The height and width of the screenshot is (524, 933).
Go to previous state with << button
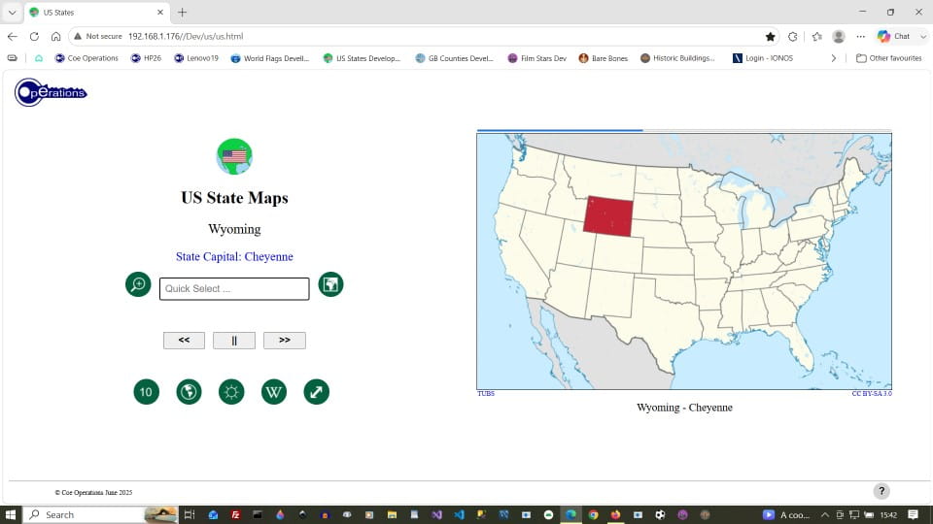coord(184,341)
